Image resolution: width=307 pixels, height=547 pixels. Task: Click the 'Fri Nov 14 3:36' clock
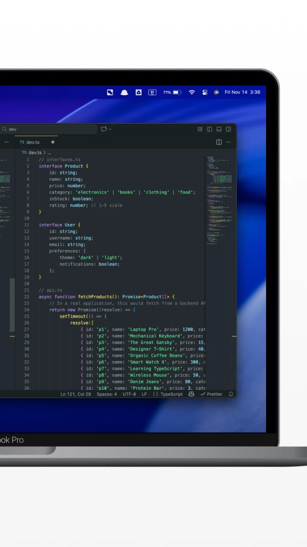click(x=242, y=92)
